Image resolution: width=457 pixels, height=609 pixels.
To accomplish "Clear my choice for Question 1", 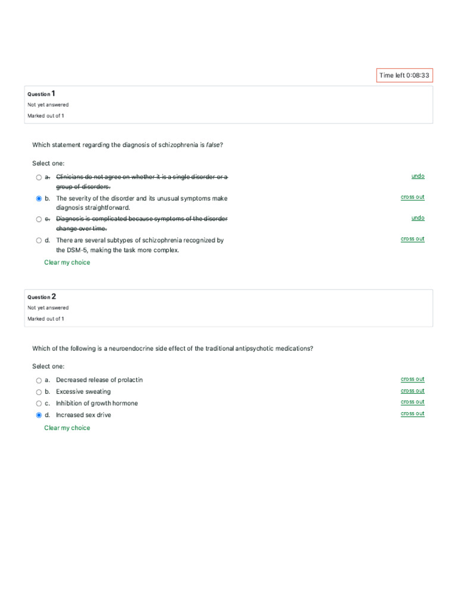I will [x=67, y=262].
